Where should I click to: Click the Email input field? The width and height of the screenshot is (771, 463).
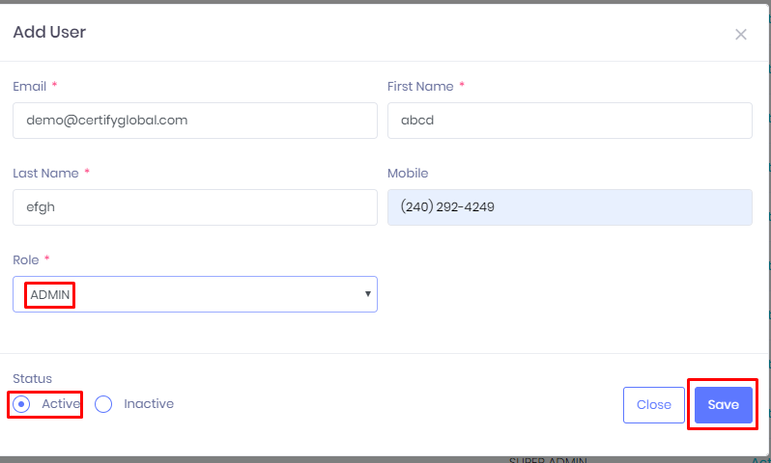[194, 121]
